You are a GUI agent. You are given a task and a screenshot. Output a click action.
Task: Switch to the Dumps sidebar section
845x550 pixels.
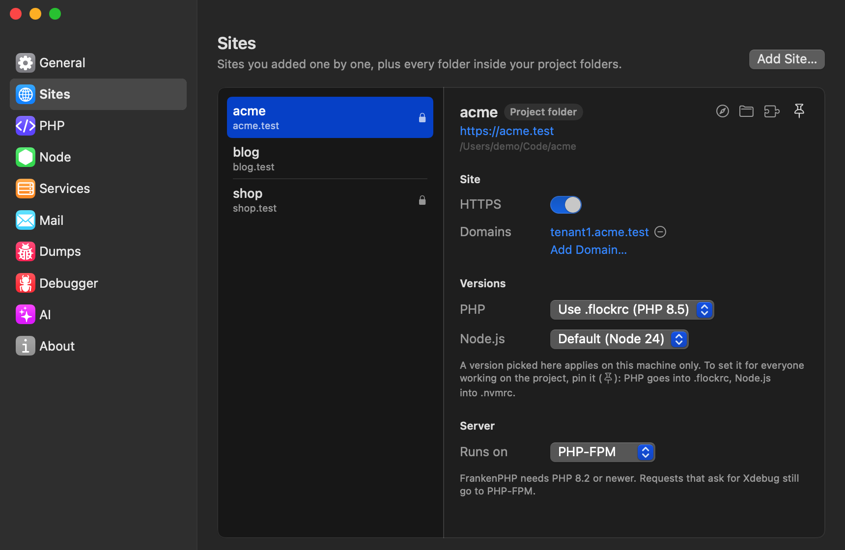tap(98, 251)
